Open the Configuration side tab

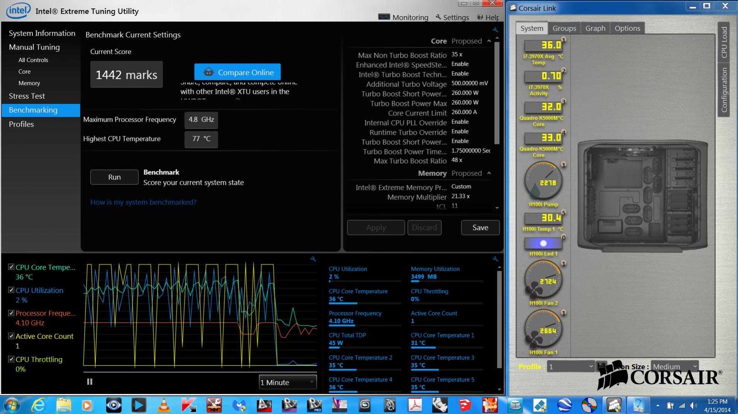pyautogui.click(x=724, y=90)
